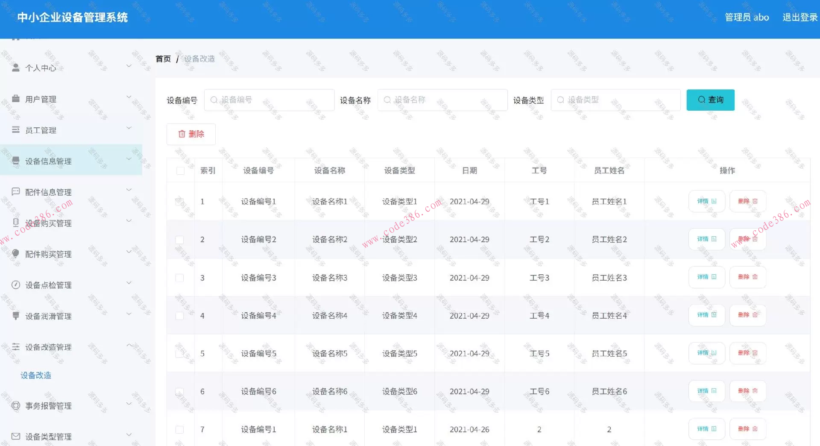Viewport: 820px width, 446px height.
Task: Open 详情 for row 5
Action: pos(706,353)
